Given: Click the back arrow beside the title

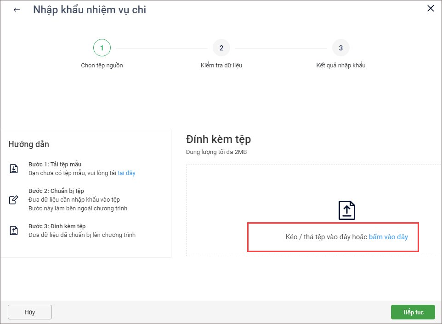Looking at the screenshot, I should pos(17,10).
